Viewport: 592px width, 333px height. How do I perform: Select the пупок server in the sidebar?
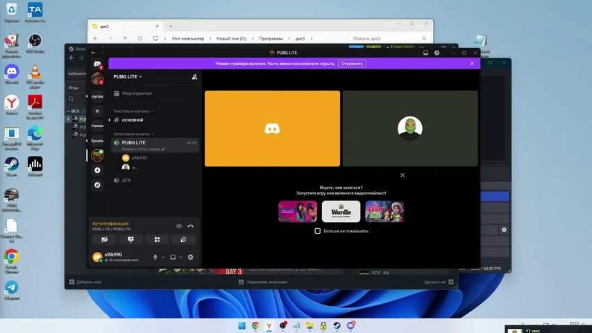coord(97,96)
